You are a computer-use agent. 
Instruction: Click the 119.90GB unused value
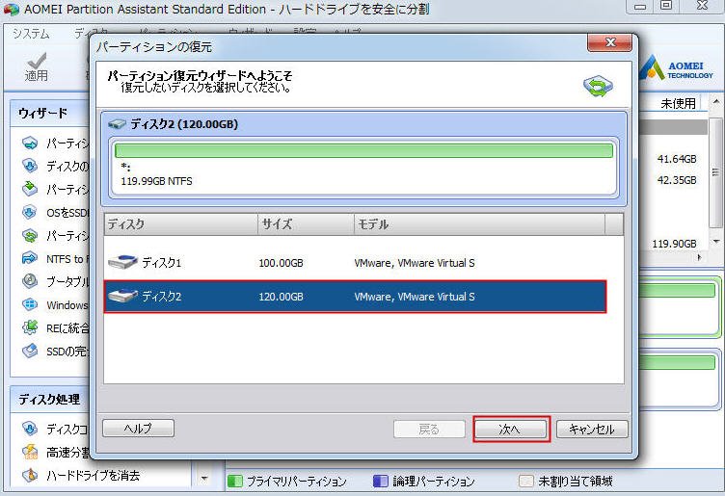tap(674, 244)
